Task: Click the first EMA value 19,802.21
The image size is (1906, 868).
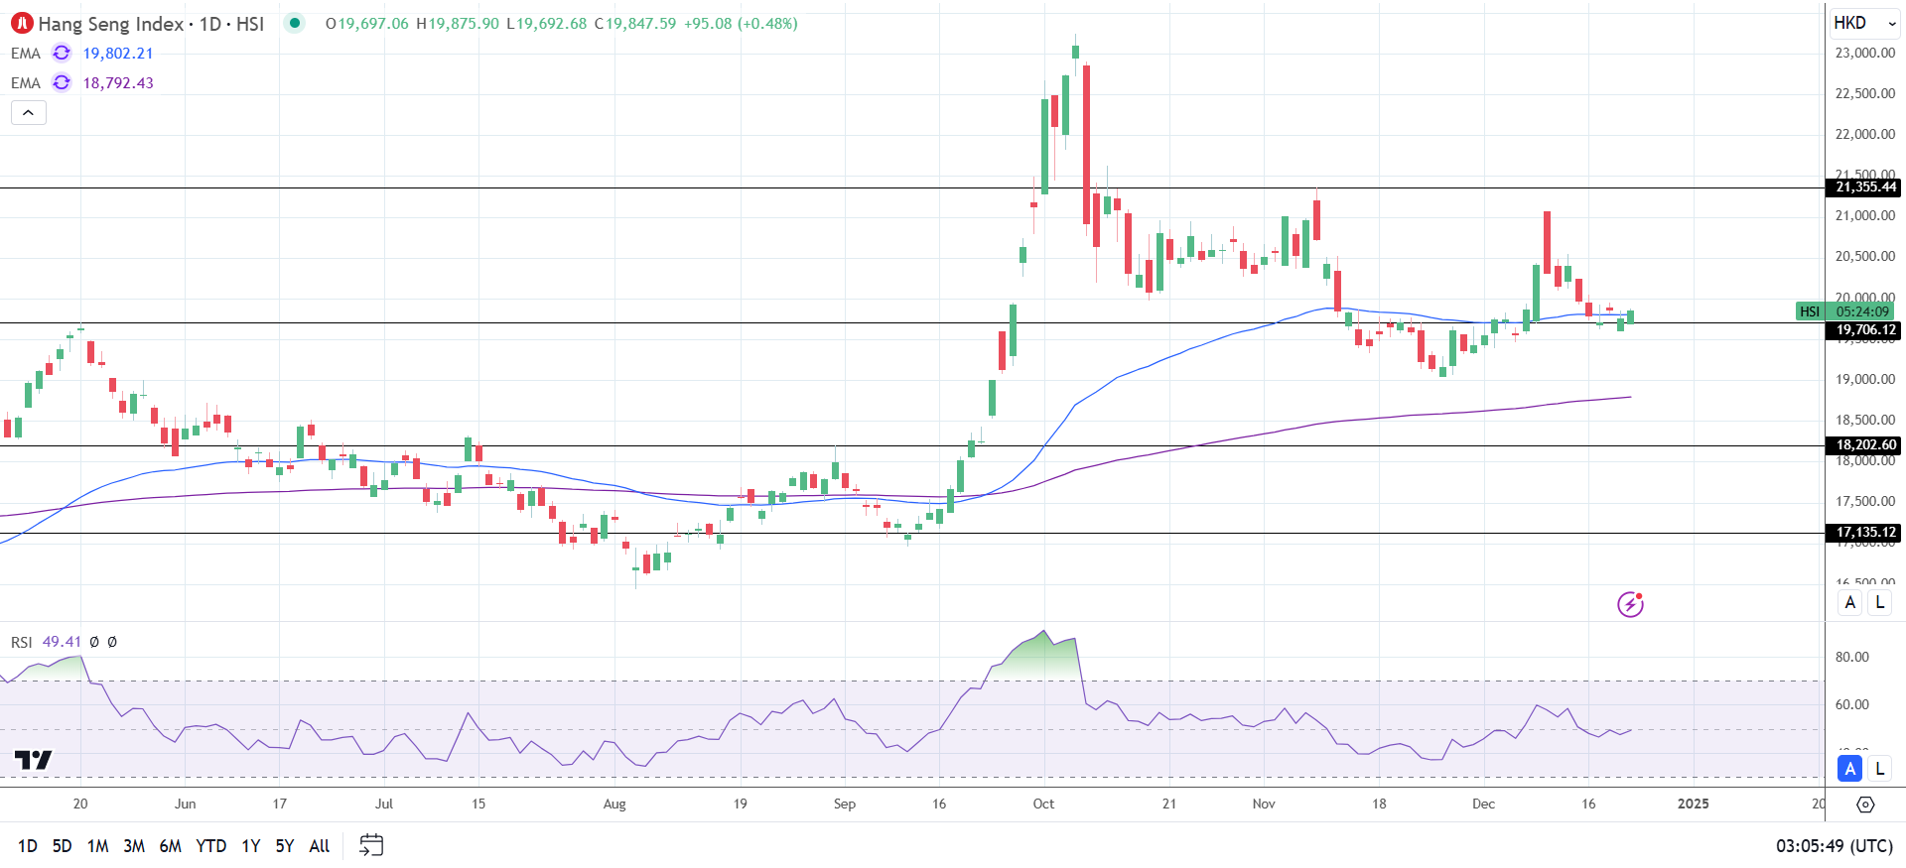Action: pyautogui.click(x=118, y=54)
